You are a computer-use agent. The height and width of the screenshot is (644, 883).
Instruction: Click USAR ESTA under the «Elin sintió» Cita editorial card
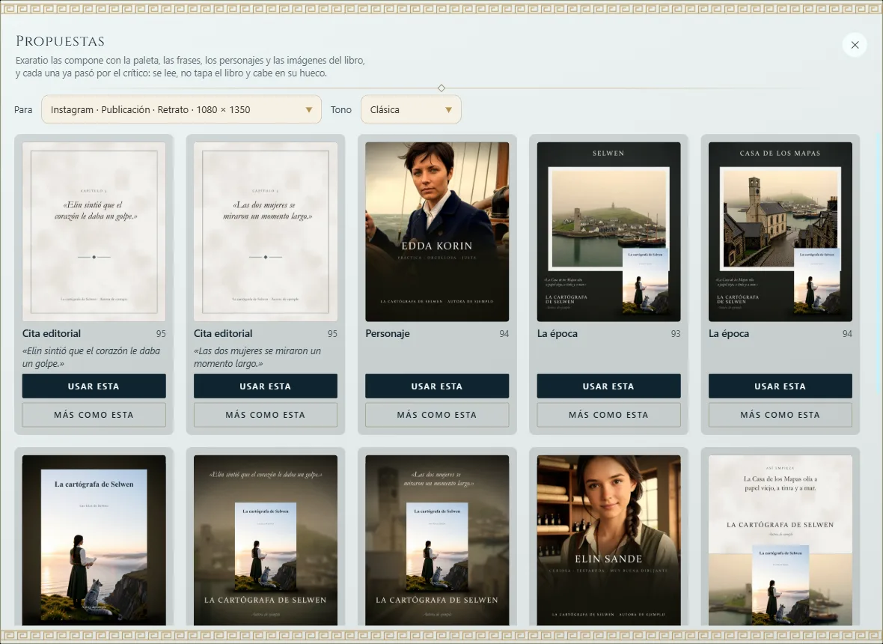coord(94,386)
